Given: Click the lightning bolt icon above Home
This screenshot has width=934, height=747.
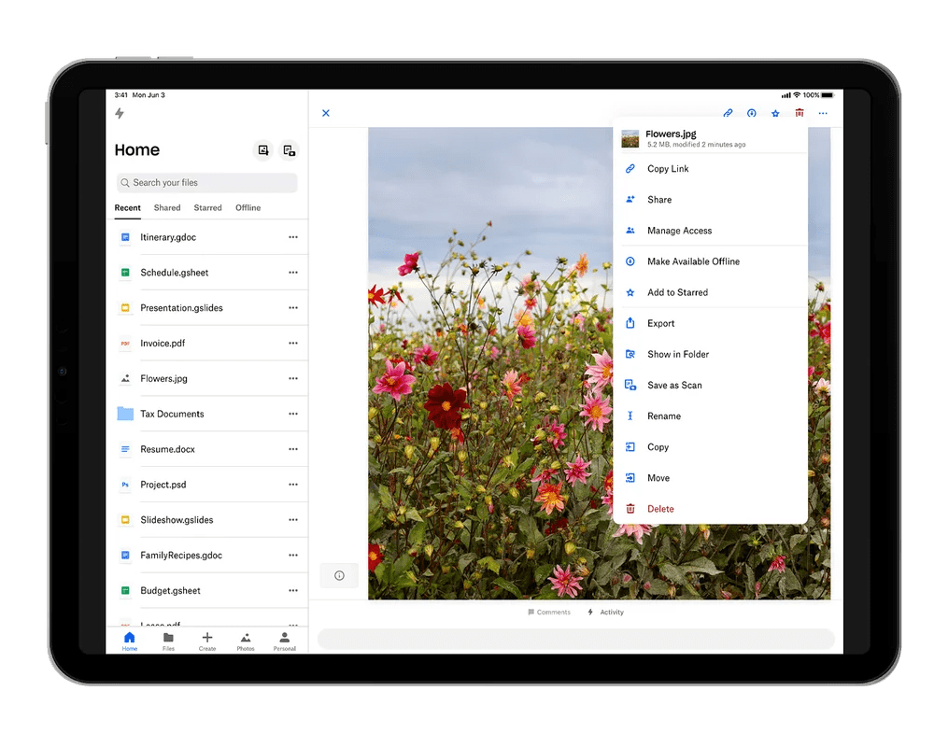Looking at the screenshot, I should (119, 114).
